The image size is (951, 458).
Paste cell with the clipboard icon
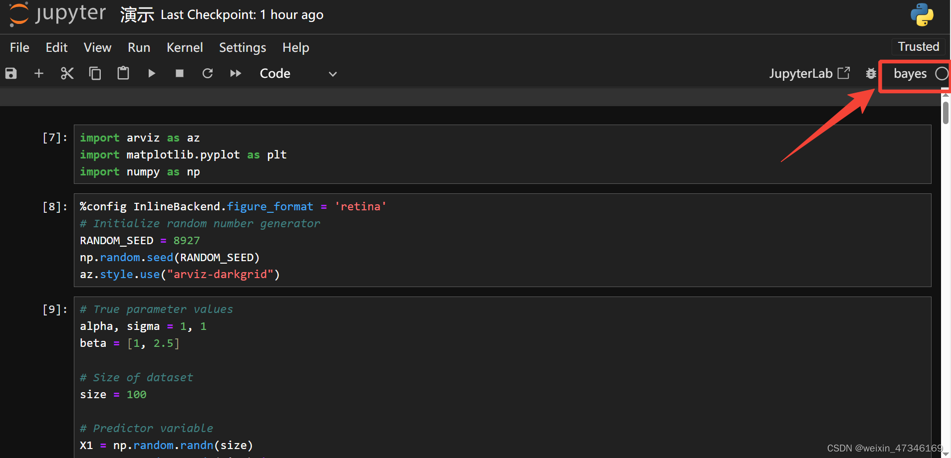point(123,74)
